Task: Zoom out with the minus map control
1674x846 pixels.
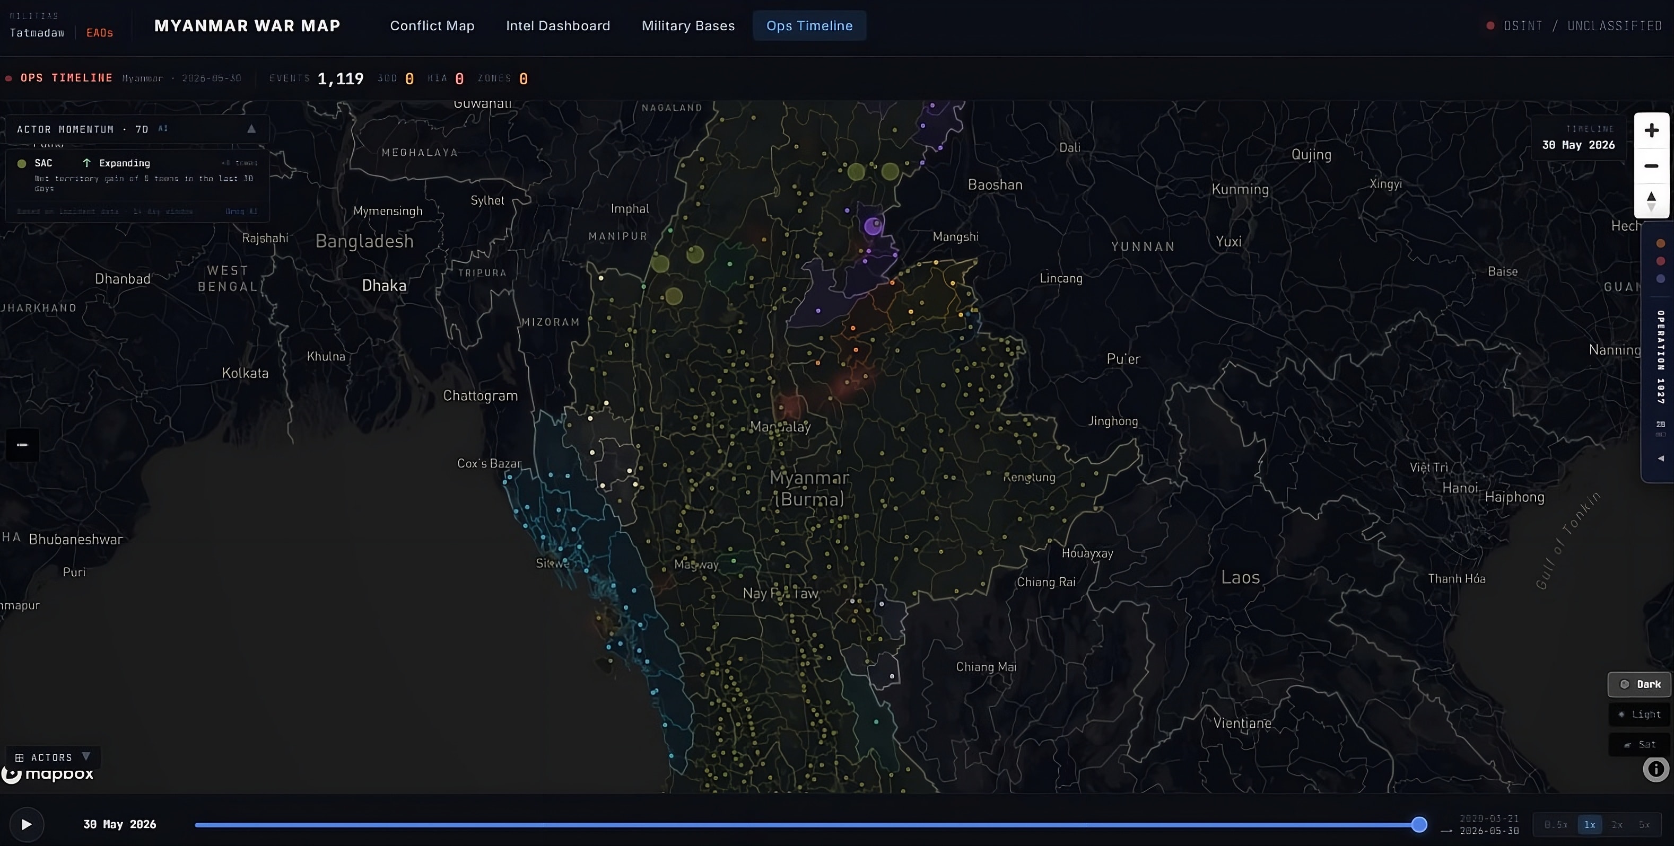Action: pyautogui.click(x=1651, y=166)
